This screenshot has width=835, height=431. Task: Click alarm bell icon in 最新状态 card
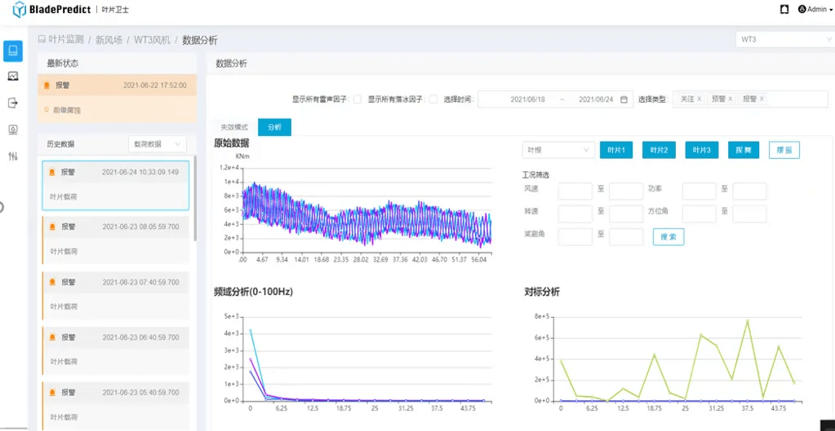click(x=47, y=85)
